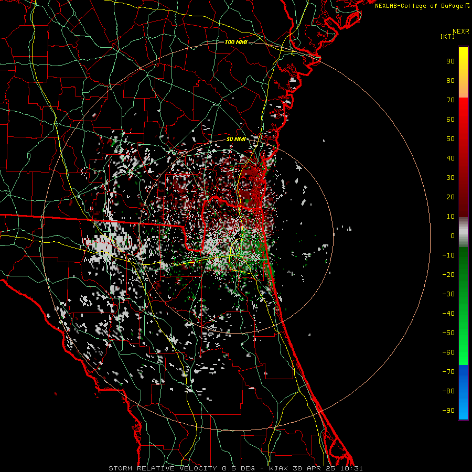The image size is (472, 472).
Task: Click the gray zero segment of color bar
Action: [463, 232]
